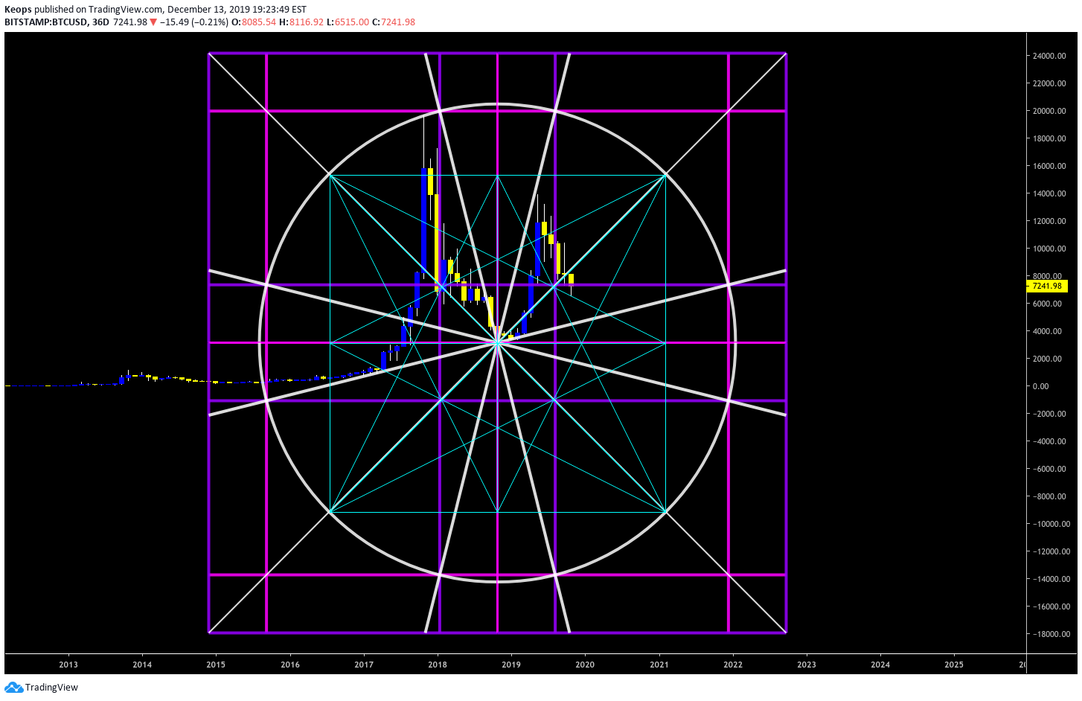Click the 2013 time axis label
The width and height of the screenshot is (1082, 701).
coord(68,665)
